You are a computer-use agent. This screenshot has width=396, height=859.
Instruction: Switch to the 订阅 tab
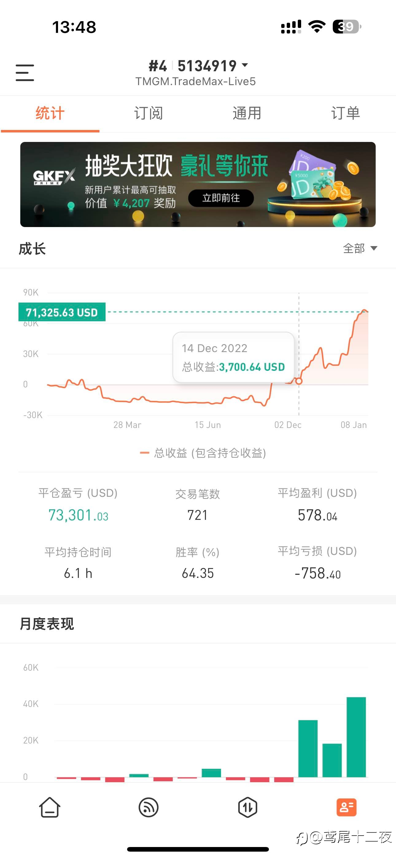(x=148, y=113)
